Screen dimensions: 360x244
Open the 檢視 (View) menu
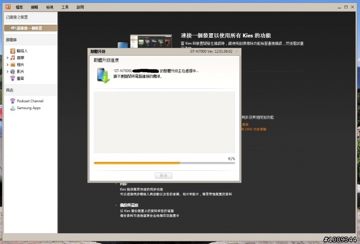pos(49,7)
